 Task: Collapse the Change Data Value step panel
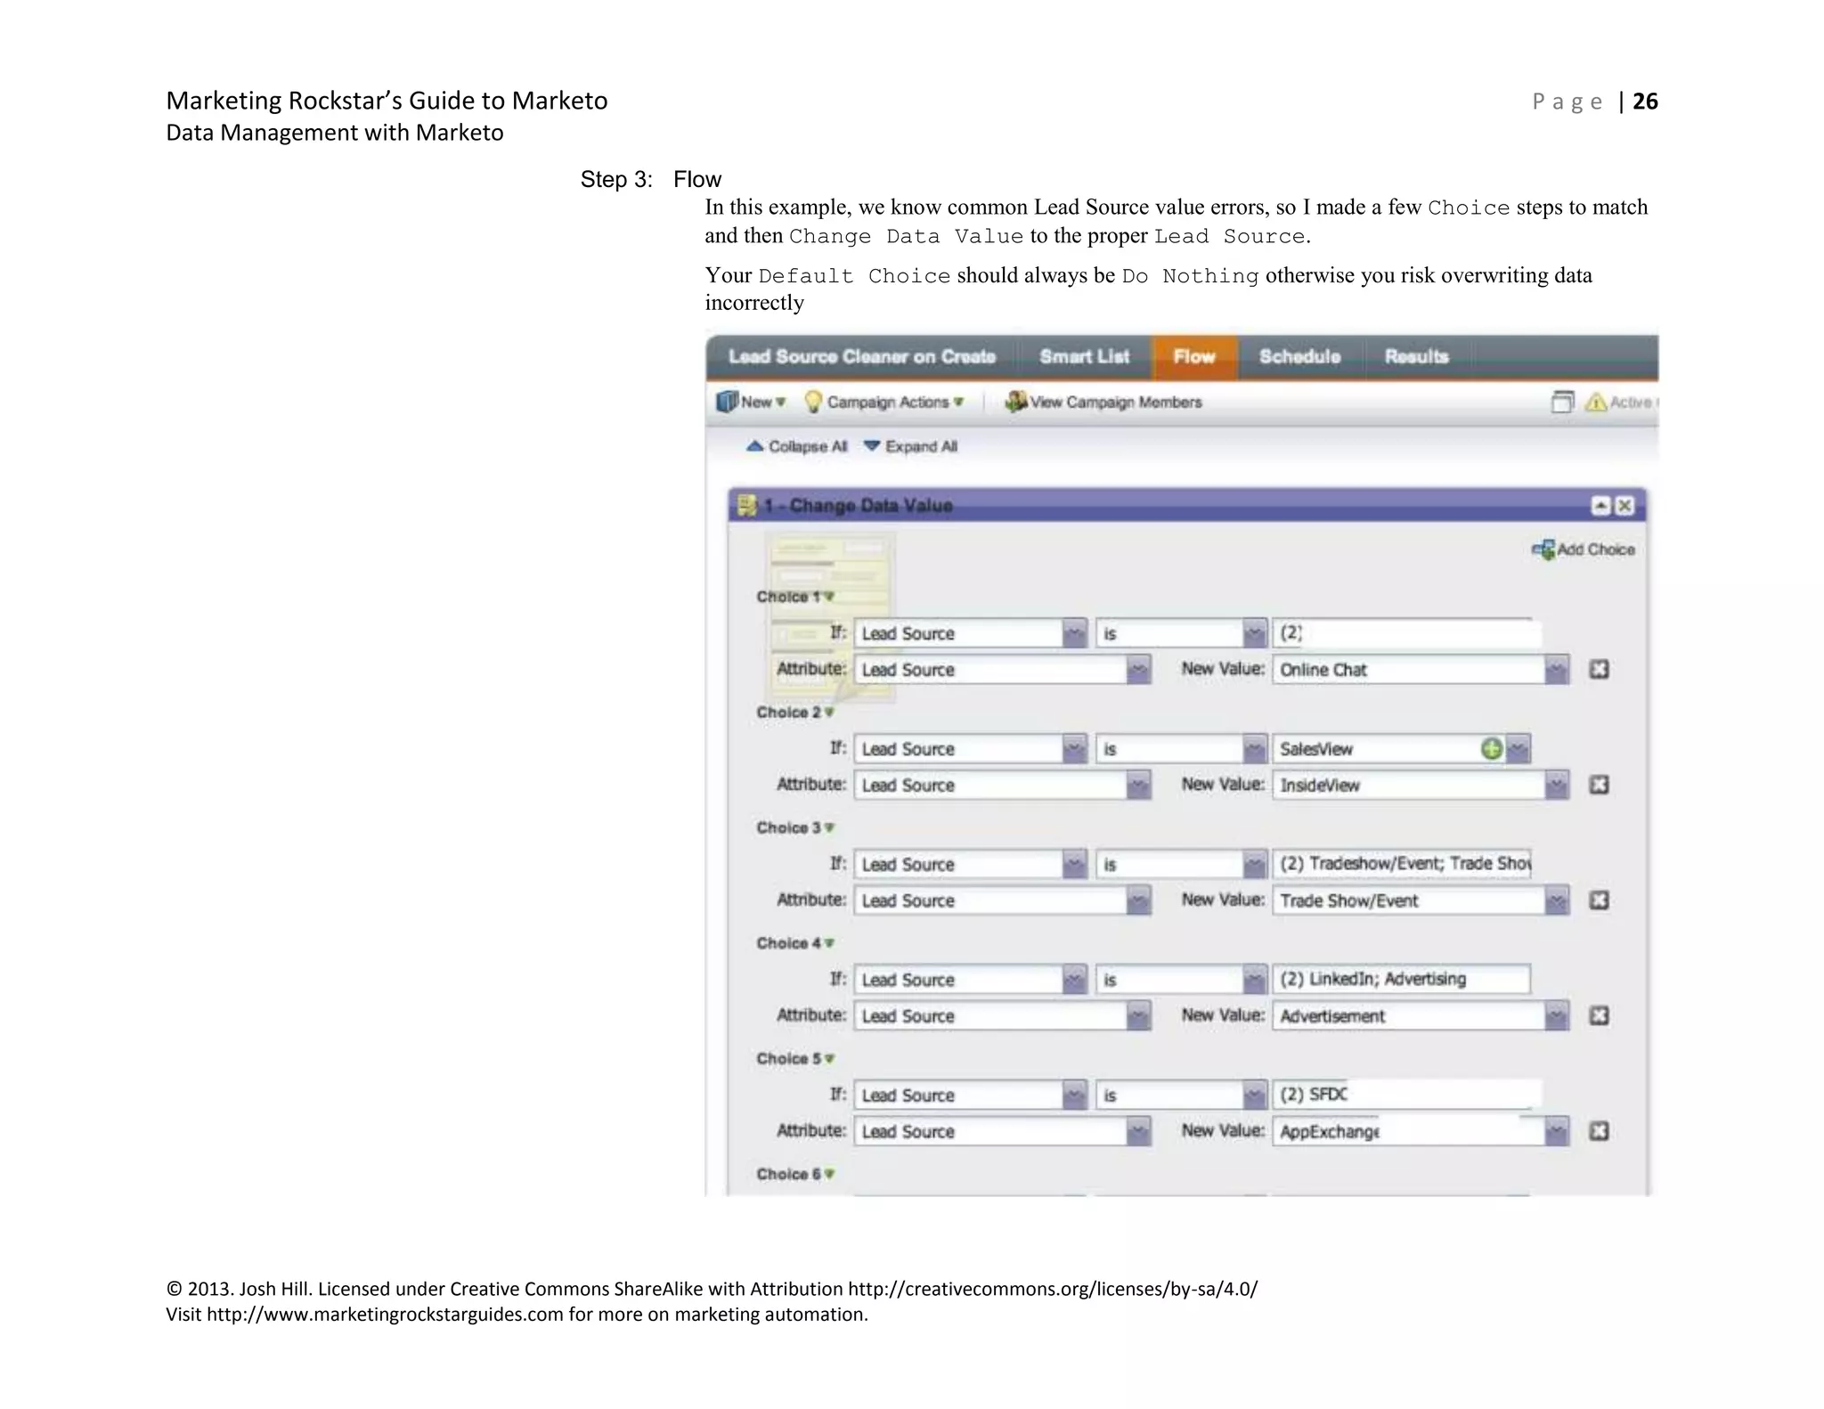coord(1600,506)
